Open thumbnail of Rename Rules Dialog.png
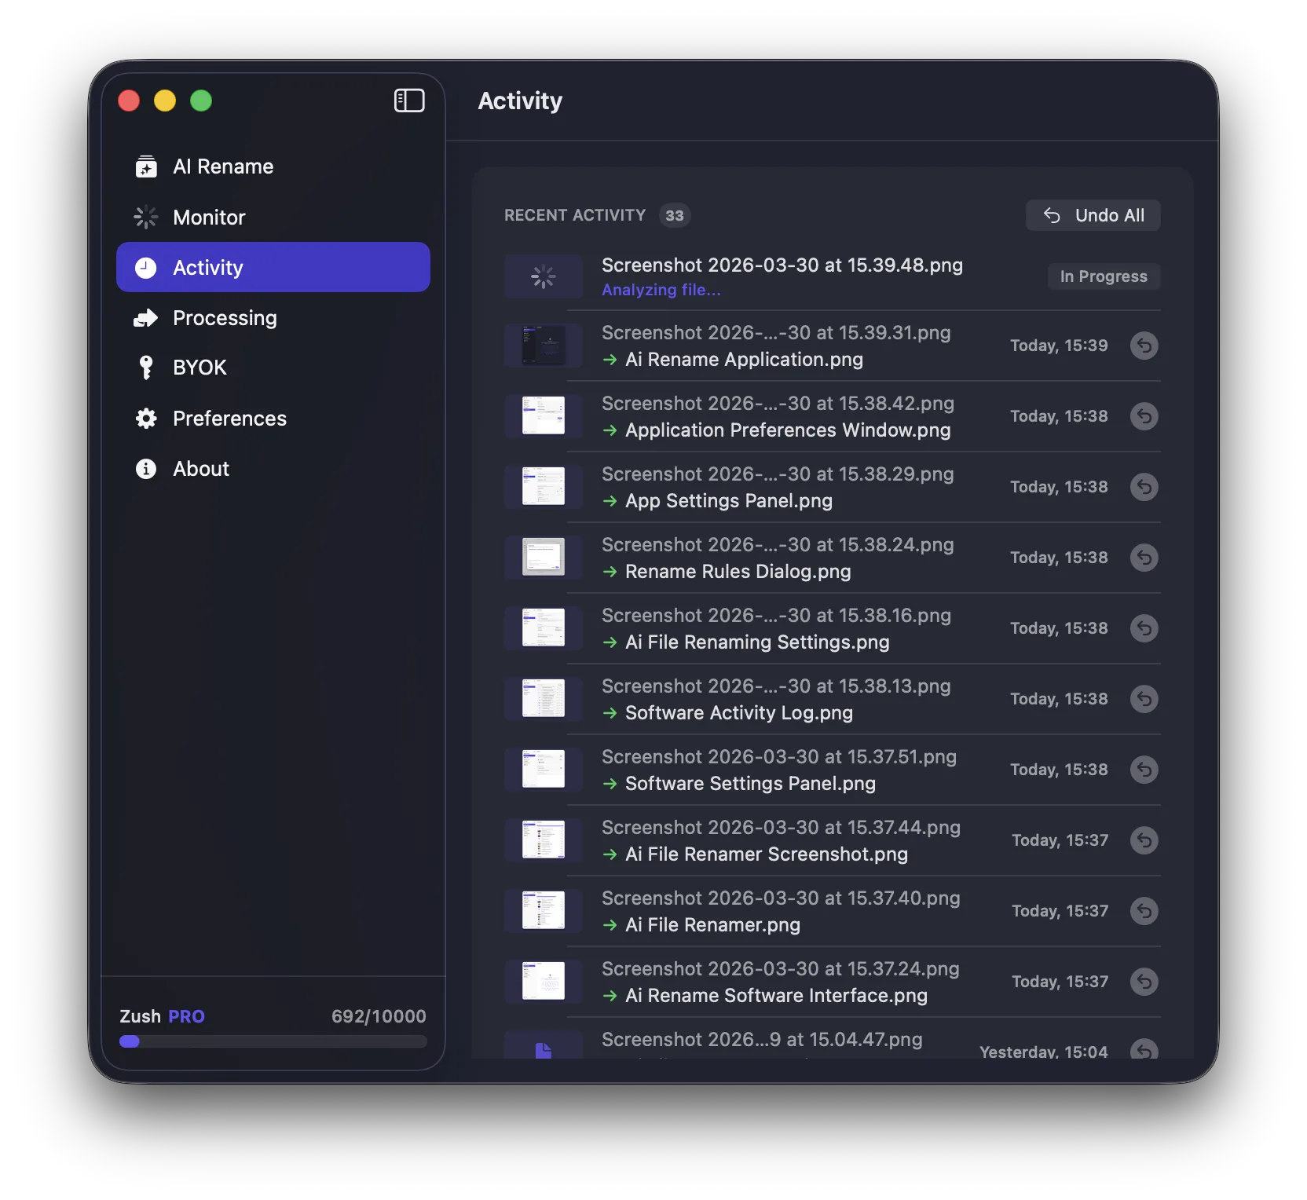Viewport: 1307px width, 1200px height. [x=543, y=557]
